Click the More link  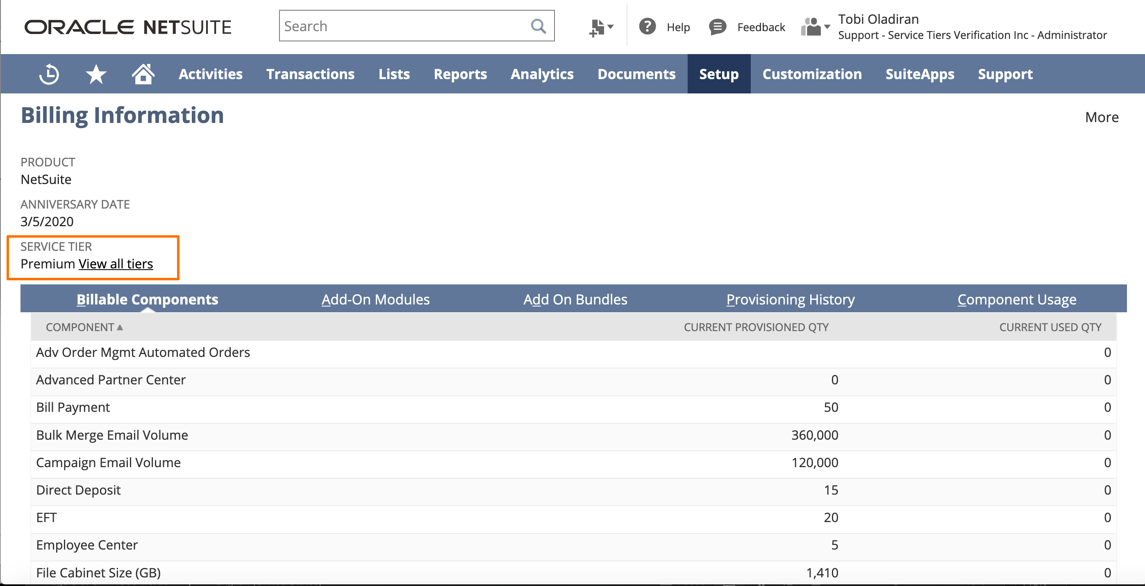[1102, 117]
